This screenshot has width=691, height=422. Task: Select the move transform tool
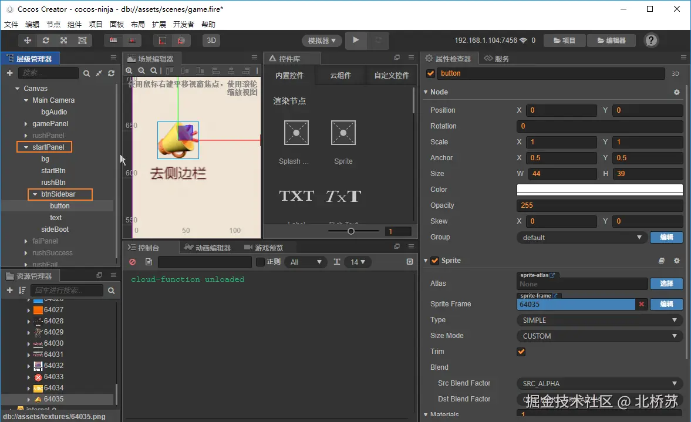(28, 40)
